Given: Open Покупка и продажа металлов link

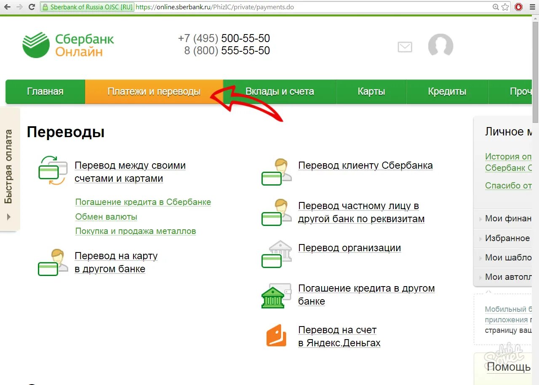Looking at the screenshot, I should click(x=136, y=231).
